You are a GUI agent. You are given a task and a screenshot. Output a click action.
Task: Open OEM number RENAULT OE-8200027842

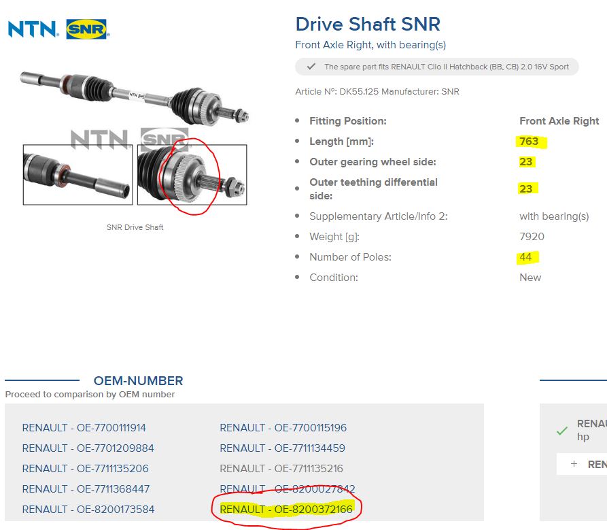click(x=288, y=489)
